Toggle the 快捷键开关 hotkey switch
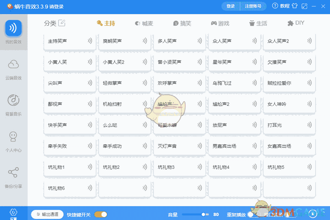The height and width of the screenshot is (220, 330). (x=101, y=214)
